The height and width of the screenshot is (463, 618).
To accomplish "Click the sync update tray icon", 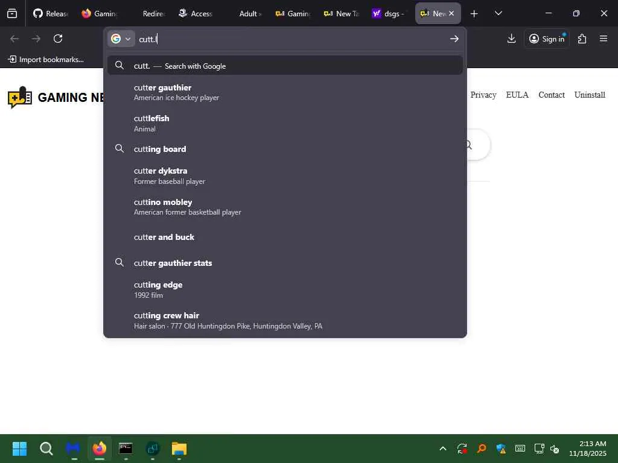I will (x=462, y=449).
